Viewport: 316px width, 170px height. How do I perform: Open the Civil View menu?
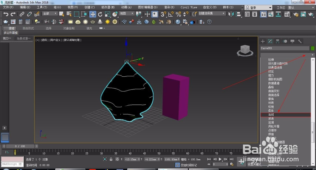[189, 7]
